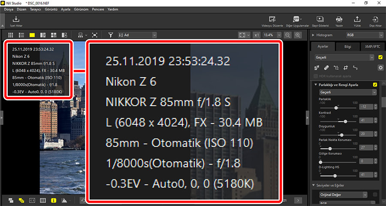
Task: Collapse Seviyeler ve Eğriler section
Action: (x=314, y=185)
